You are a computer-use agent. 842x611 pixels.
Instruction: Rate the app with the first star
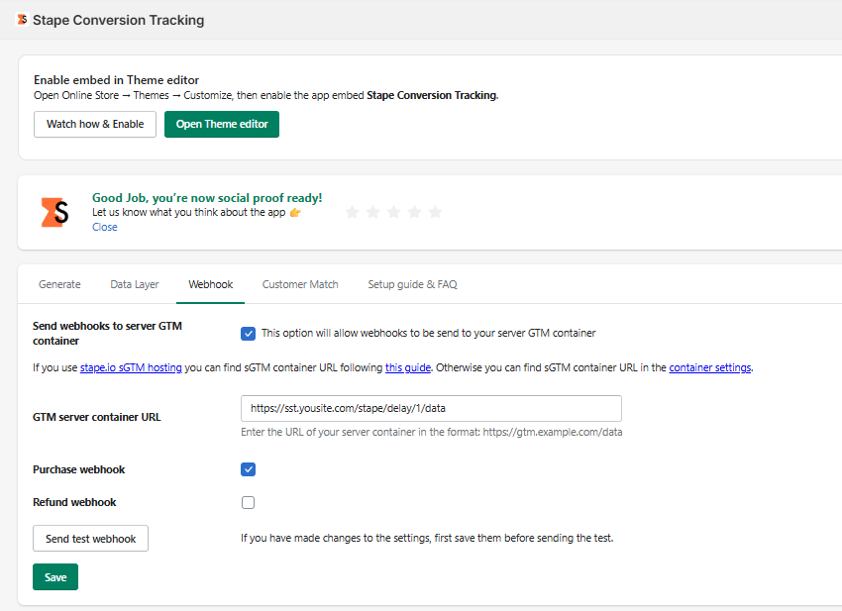point(352,212)
